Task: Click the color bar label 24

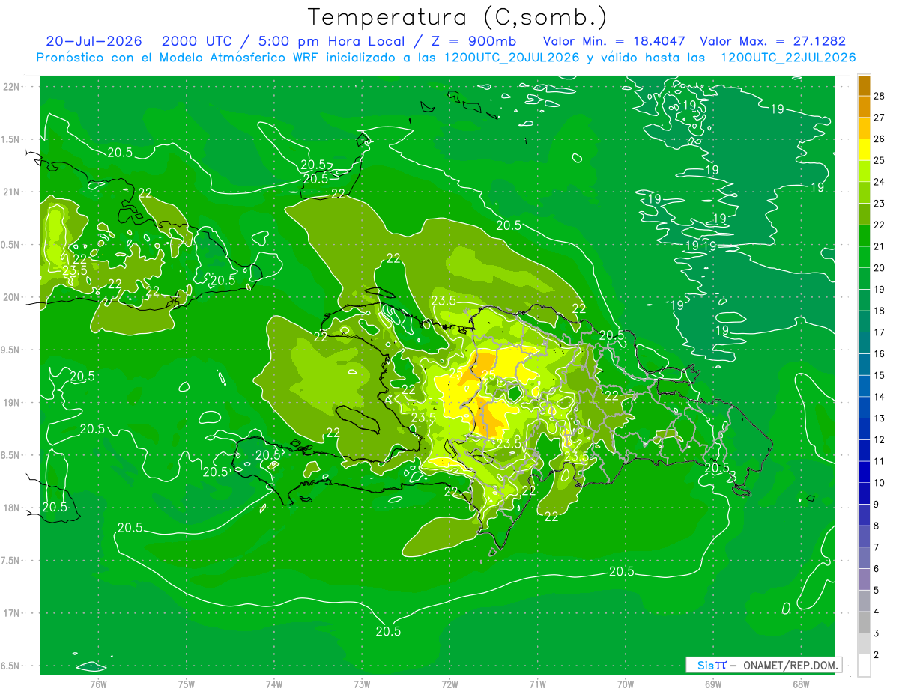Action: (879, 181)
